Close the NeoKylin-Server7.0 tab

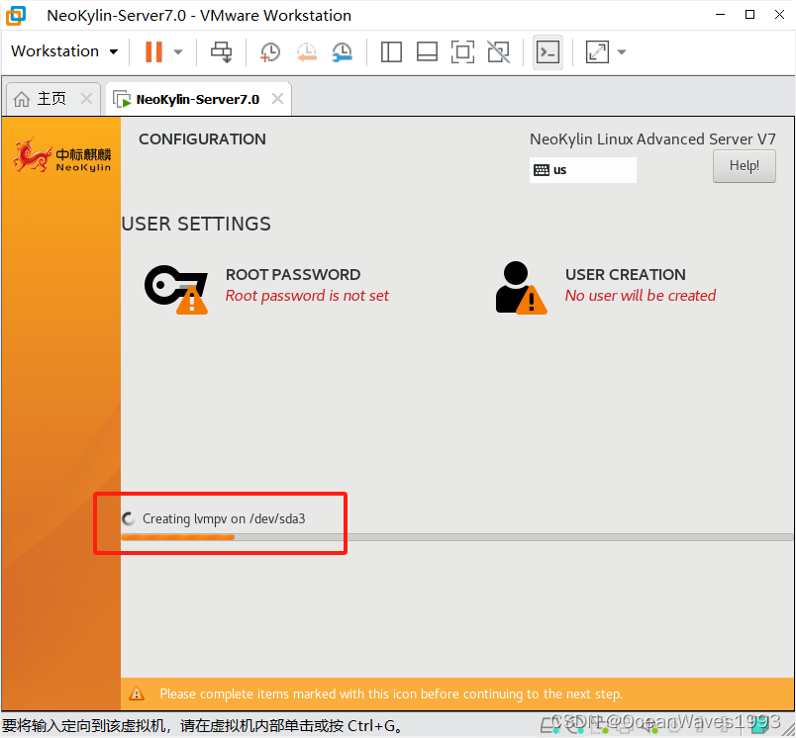coord(277,98)
